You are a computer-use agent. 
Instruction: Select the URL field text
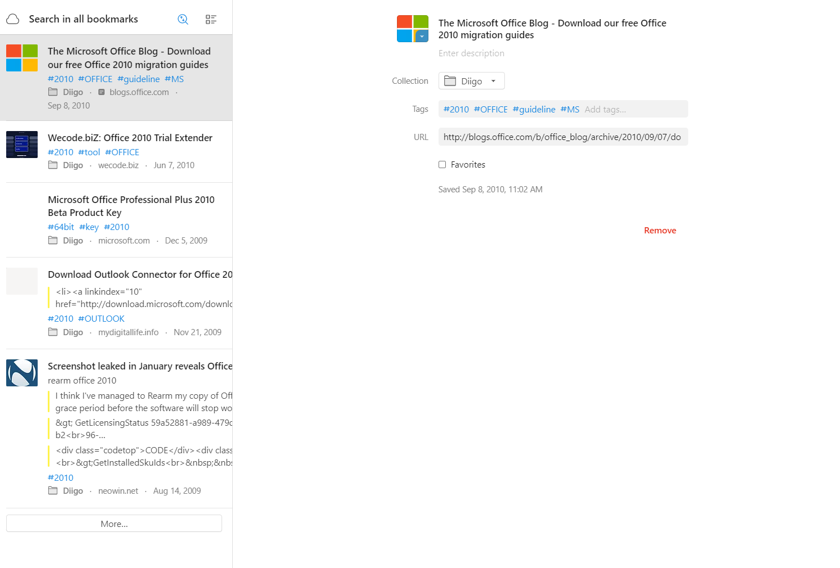[x=563, y=137]
